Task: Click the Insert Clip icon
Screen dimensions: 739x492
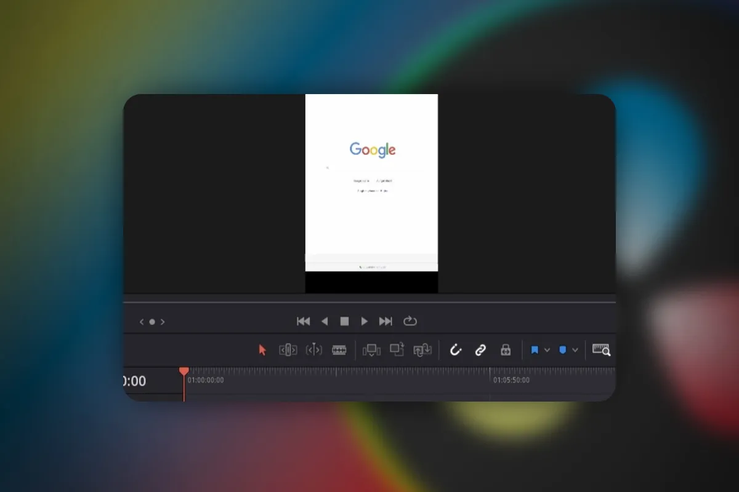Action: pyautogui.click(x=371, y=350)
